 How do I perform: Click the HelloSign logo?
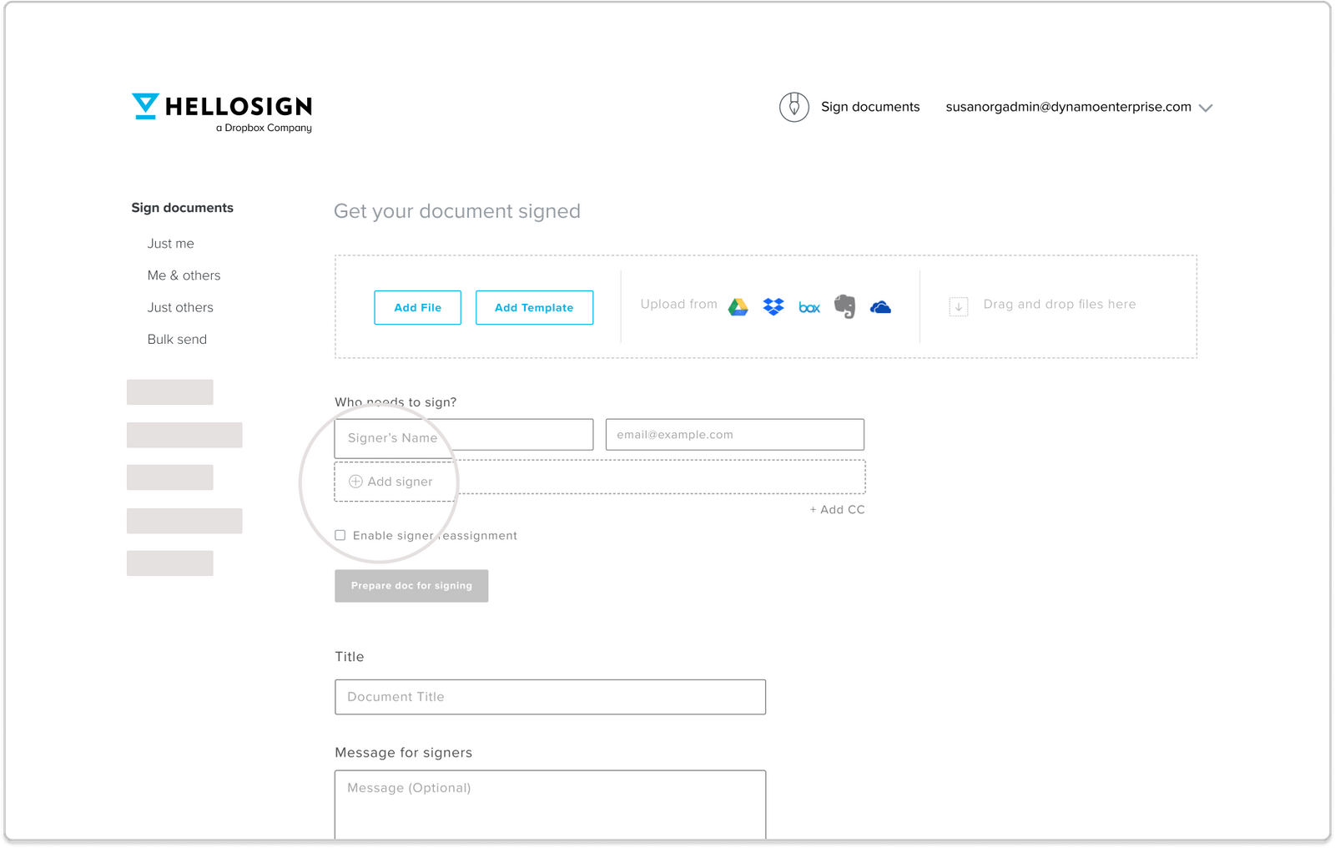click(x=222, y=113)
